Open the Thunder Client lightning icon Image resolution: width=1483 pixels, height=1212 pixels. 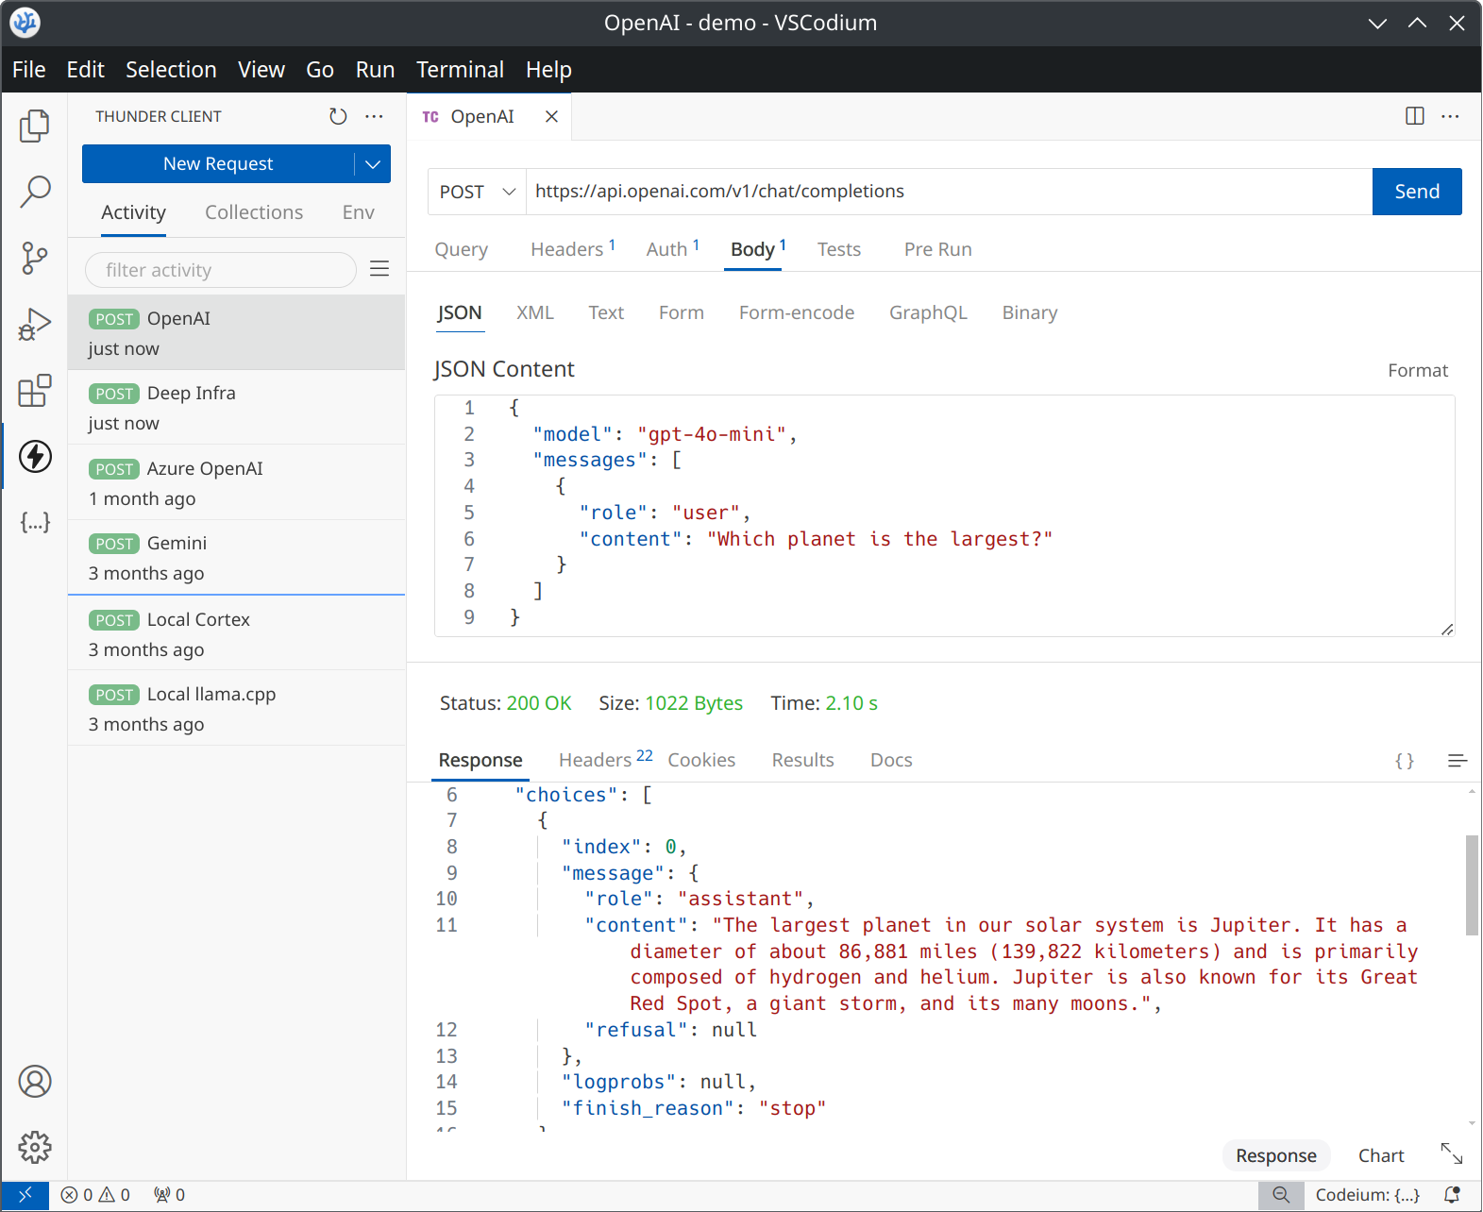[35, 457]
